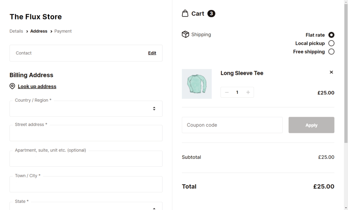The image size is (348, 210).
Task: Click the cart item count badge
Action: pyautogui.click(x=211, y=14)
